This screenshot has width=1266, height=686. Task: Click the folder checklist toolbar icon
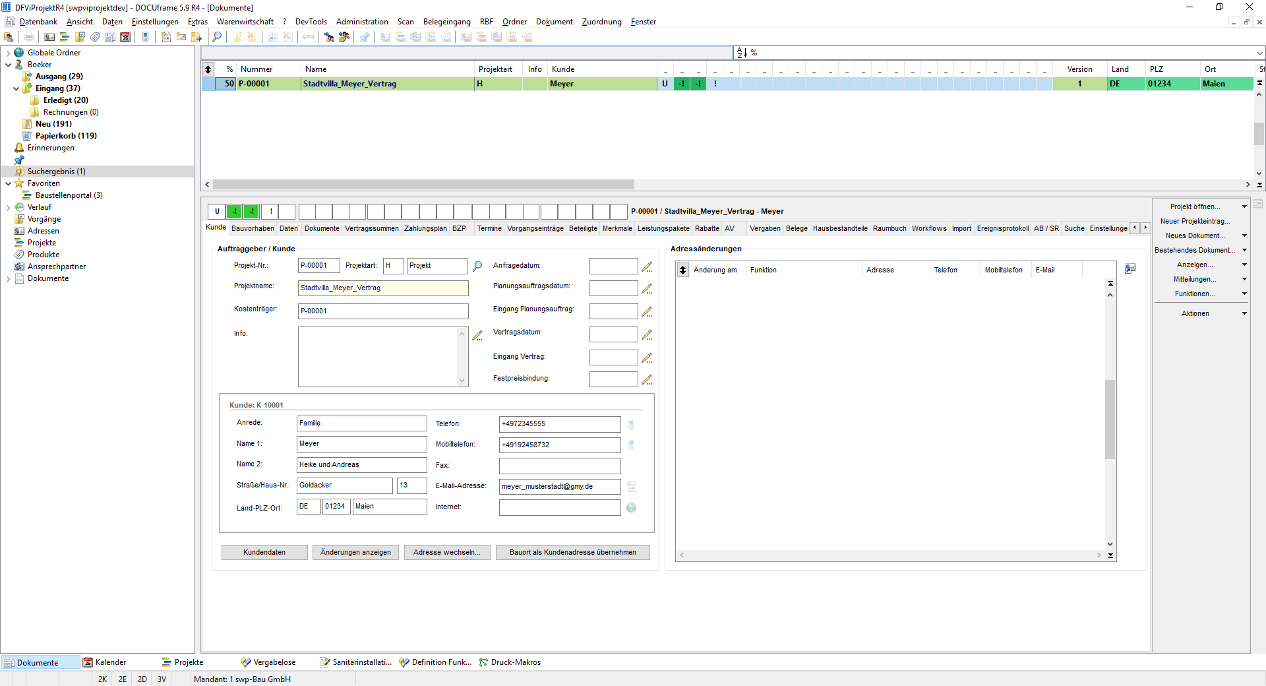pos(80,37)
